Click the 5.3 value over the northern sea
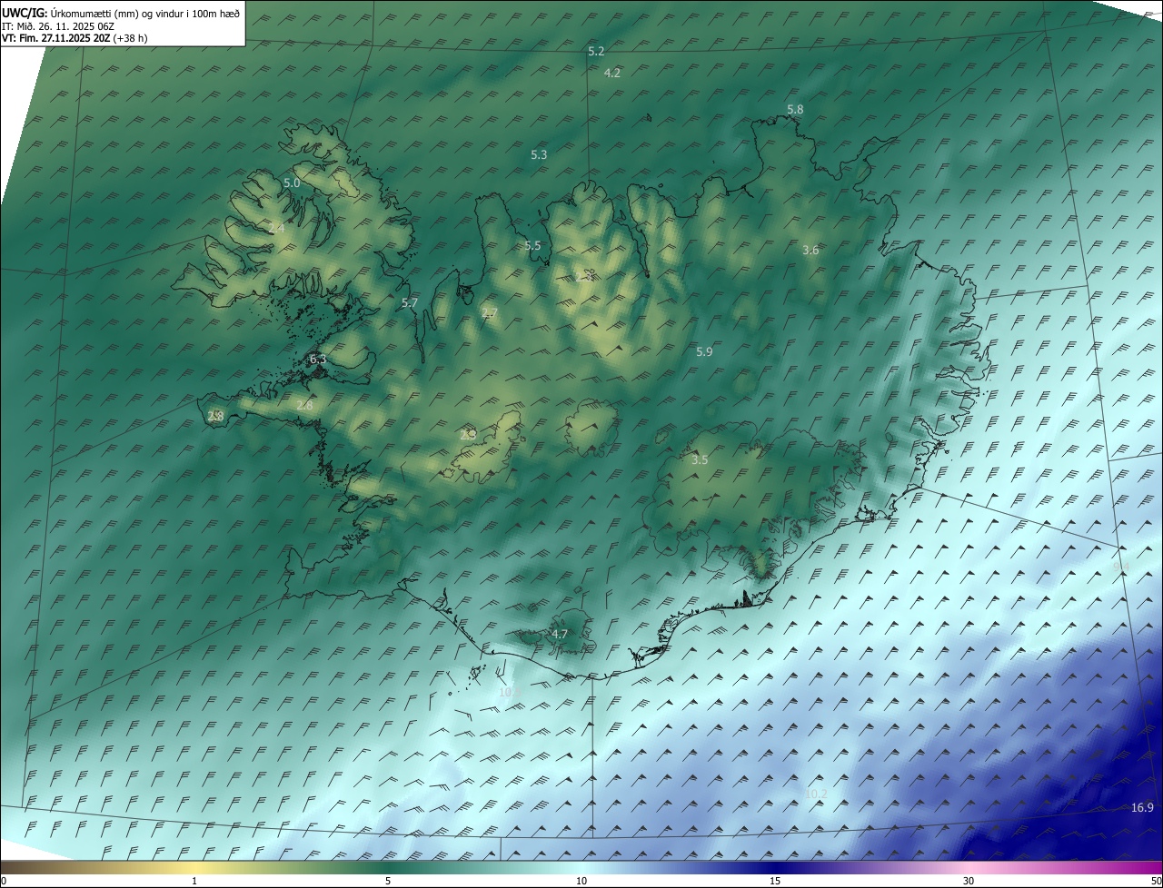Screen dimensions: 1163x888 point(539,155)
